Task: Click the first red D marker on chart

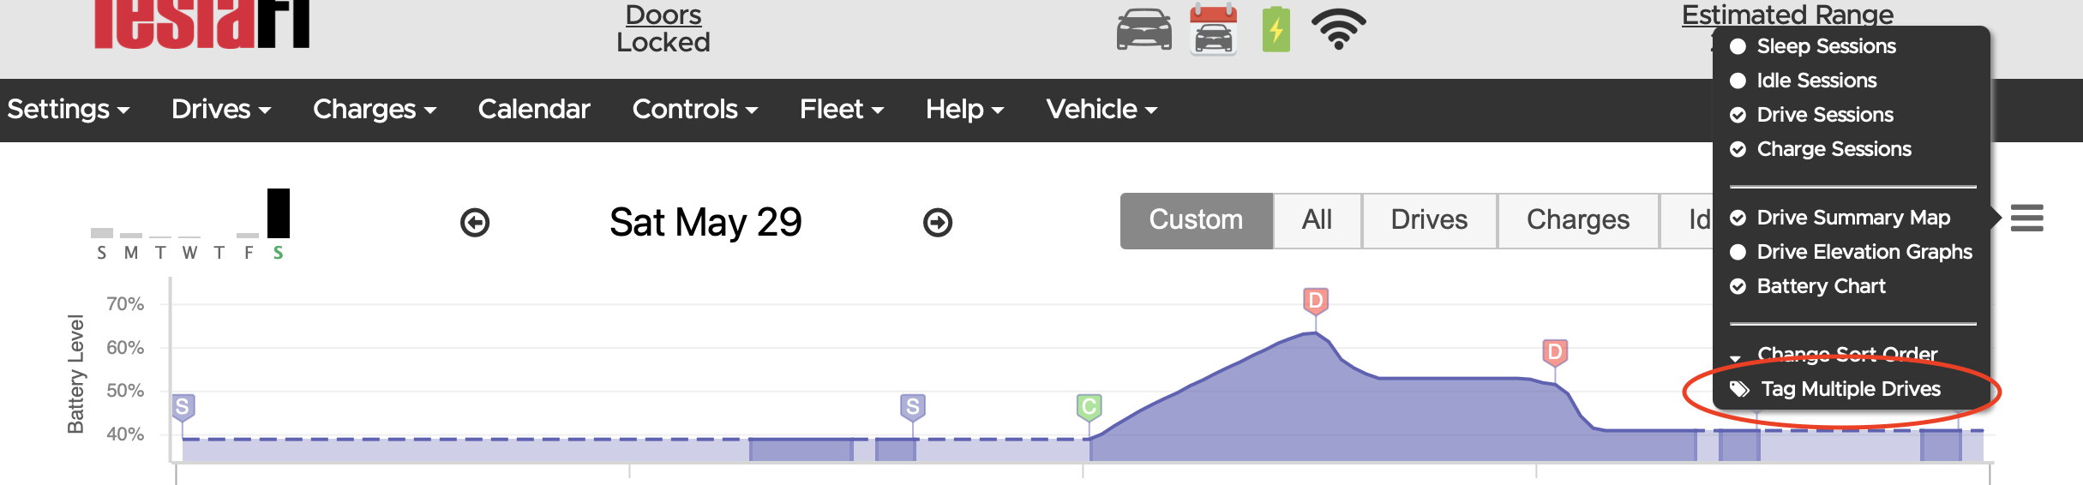Action: pyautogui.click(x=1315, y=301)
